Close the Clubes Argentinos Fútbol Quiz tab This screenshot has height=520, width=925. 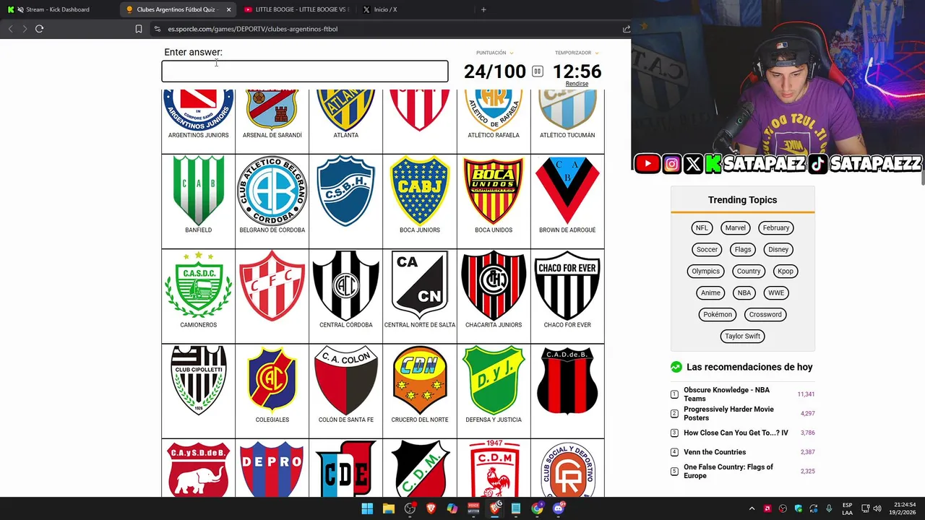click(228, 9)
